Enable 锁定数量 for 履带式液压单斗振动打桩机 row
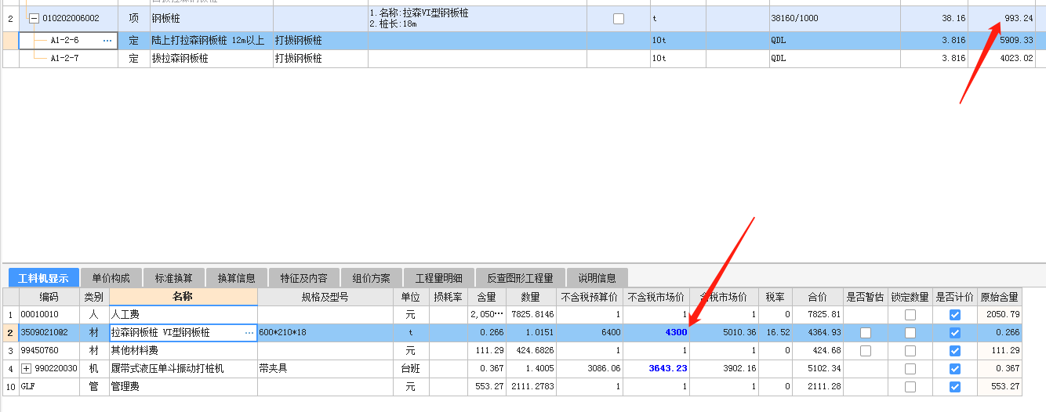 [x=910, y=369]
